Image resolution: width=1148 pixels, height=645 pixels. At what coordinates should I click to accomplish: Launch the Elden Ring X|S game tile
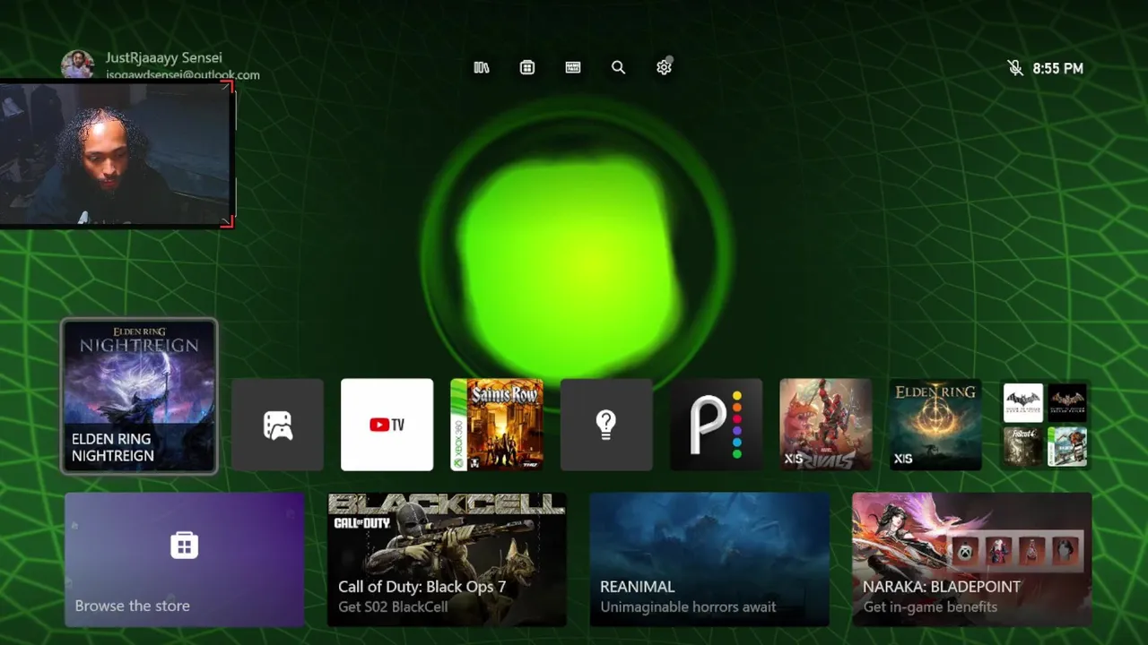pyautogui.click(x=935, y=425)
